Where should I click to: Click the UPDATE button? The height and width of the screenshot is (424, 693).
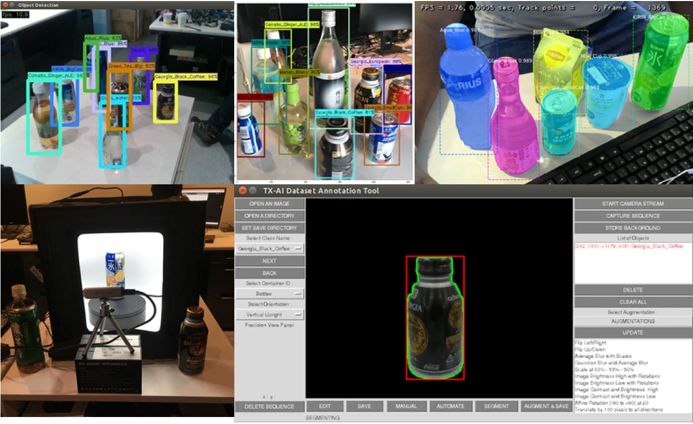point(633,333)
